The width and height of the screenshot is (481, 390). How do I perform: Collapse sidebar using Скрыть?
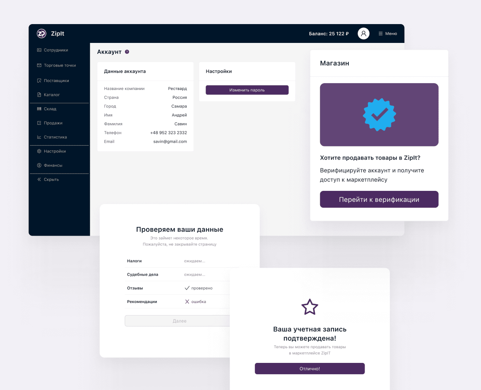click(x=51, y=180)
